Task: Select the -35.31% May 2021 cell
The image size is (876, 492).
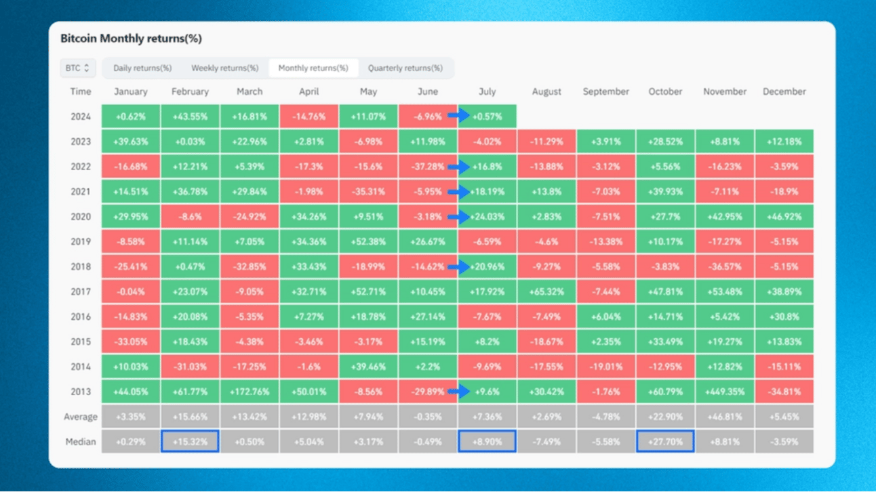Action: coord(368,192)
